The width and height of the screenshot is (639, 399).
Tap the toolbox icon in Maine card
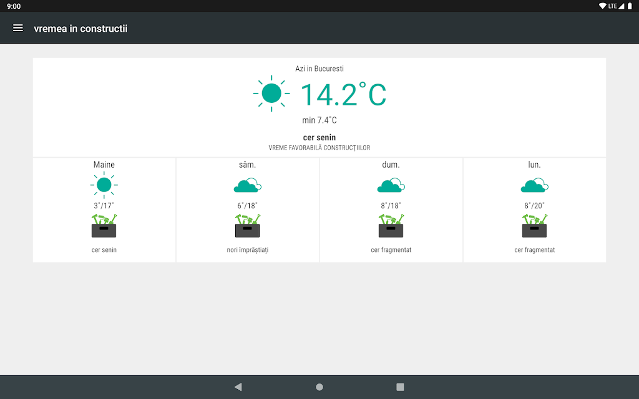tap(104, 226)
